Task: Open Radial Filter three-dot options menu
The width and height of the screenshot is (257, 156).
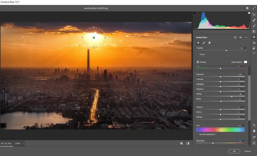Action: 246,37
